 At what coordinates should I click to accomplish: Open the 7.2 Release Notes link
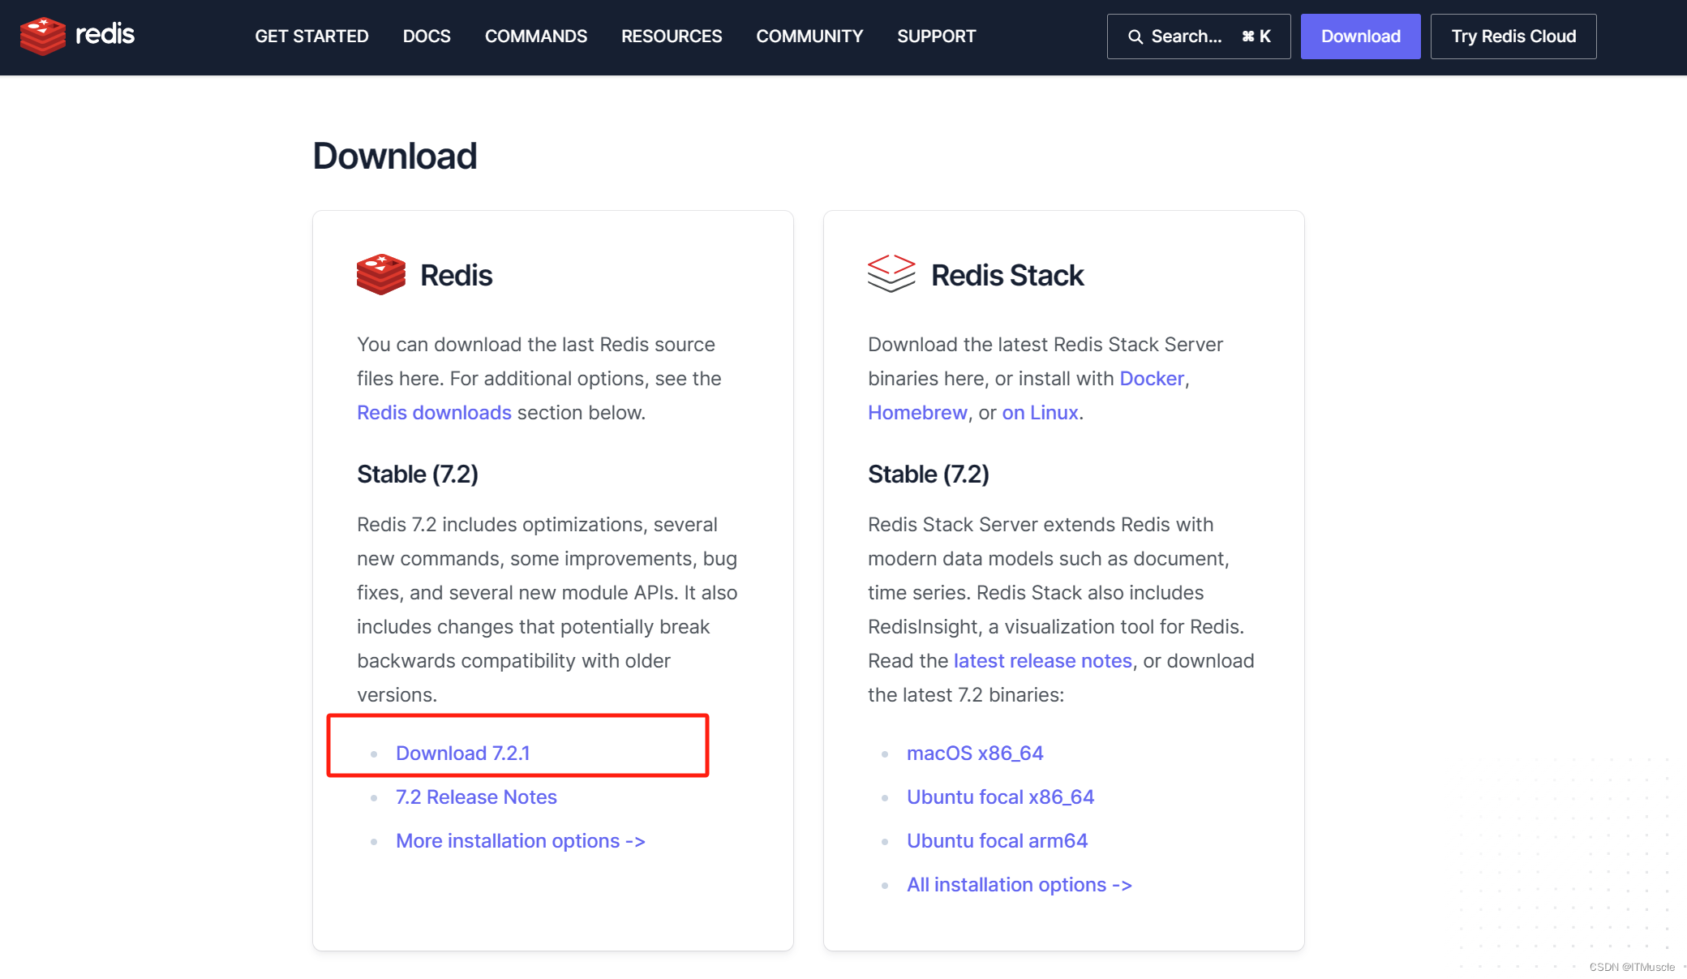pyautogui.click(x=476, y=797)
